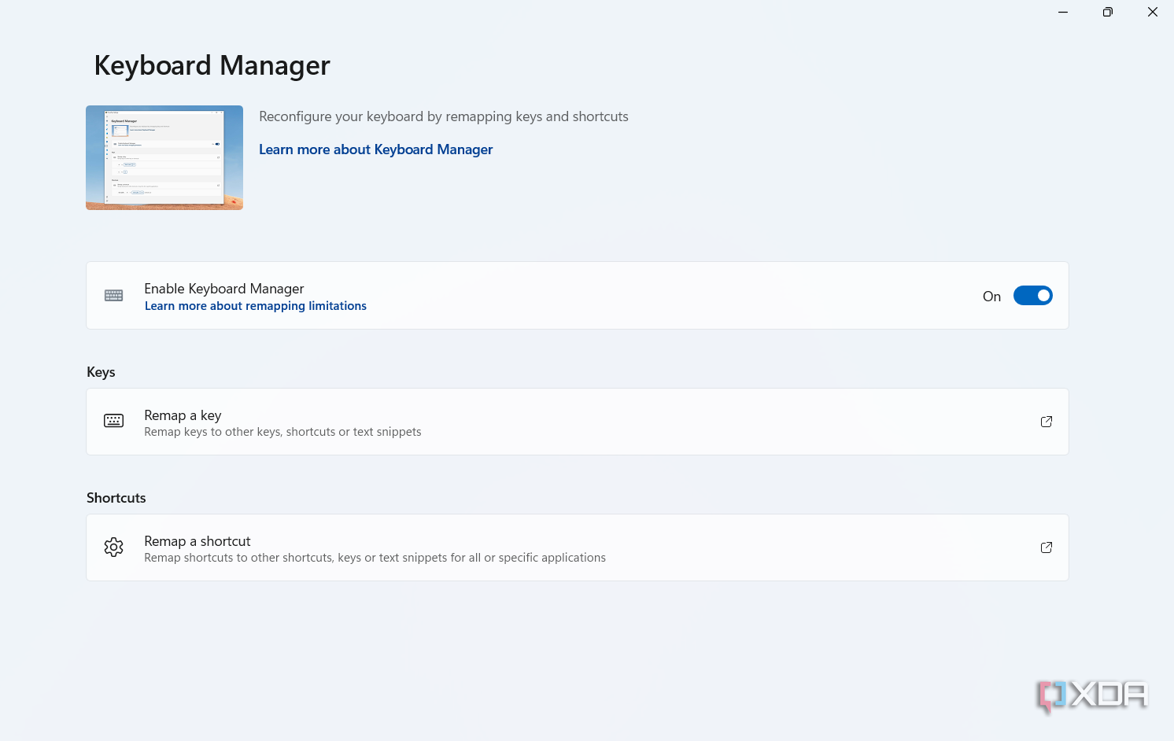Follow Learn more about remapping limitations link

pyautogui.click(x=256, y=306)
